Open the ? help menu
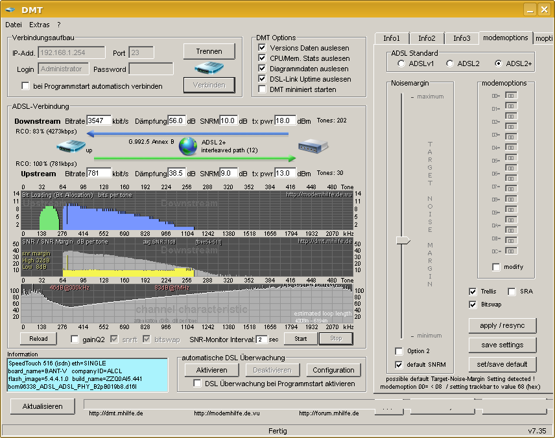555x438 pixels. (59, 25)
